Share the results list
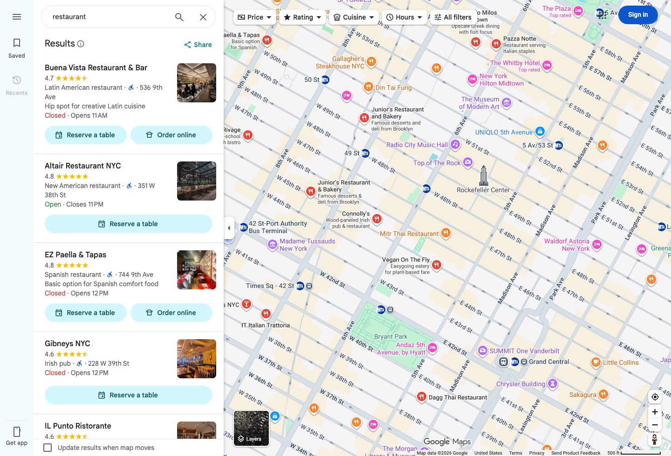Screen dimensions: 671x456 198,45
